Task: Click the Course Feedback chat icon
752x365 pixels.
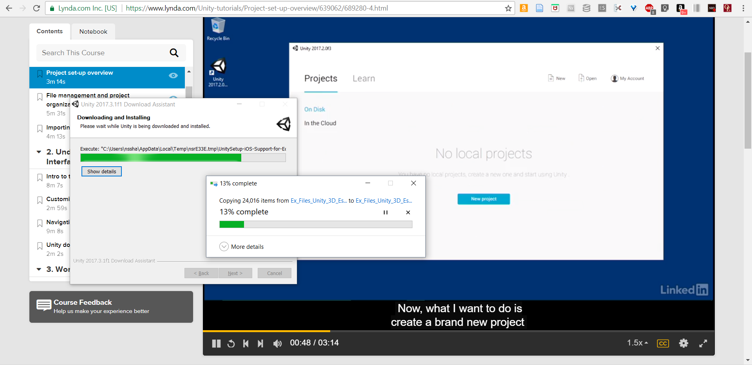Action: point(44,305)
